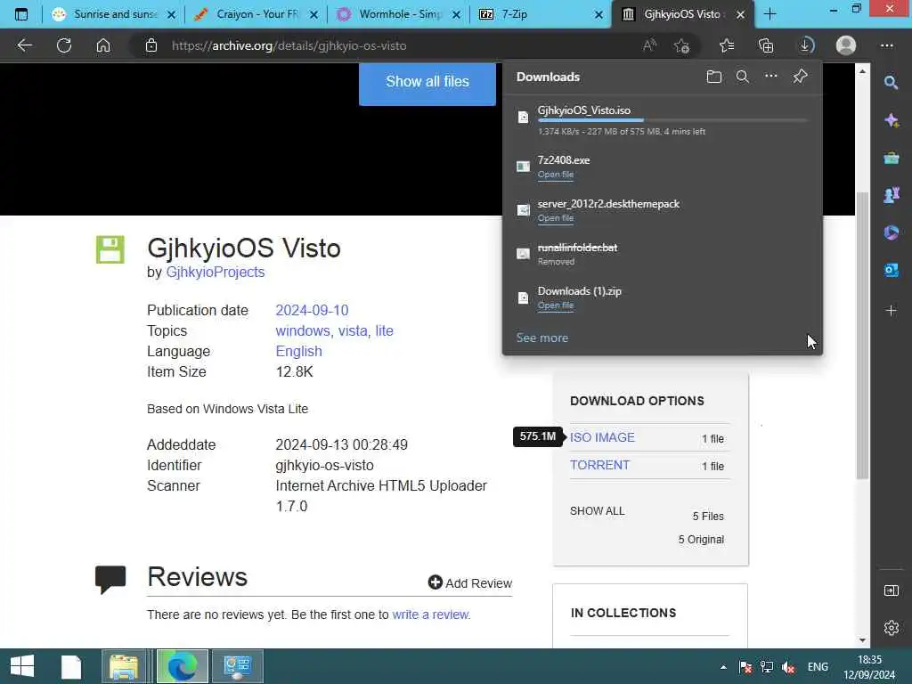
Task: Click the ENG language indicator
Action: [x=818, y=667]
